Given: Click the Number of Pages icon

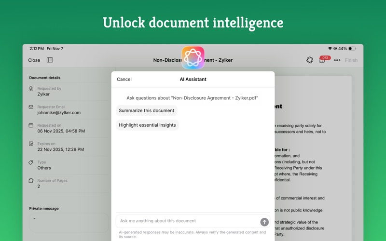Looking at the screenshot, I should [x=31, y=181].
